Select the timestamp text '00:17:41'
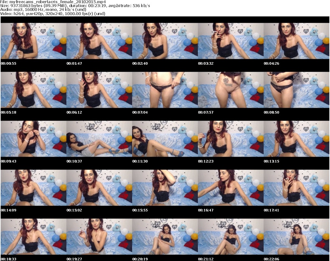Screen dimensions: 330x261 [x=271, y=210]
